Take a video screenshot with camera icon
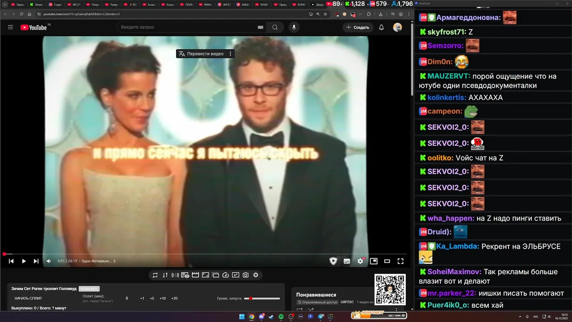The height and width of the screenshot is (322, 572). pos(246,275)
